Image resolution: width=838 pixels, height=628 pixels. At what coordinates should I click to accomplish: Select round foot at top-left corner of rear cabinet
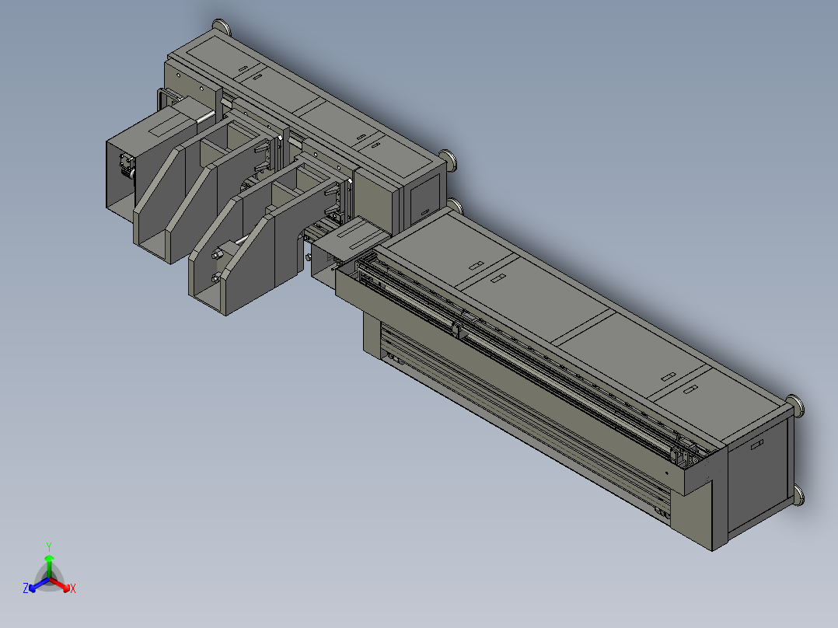(x=220, y=27)
